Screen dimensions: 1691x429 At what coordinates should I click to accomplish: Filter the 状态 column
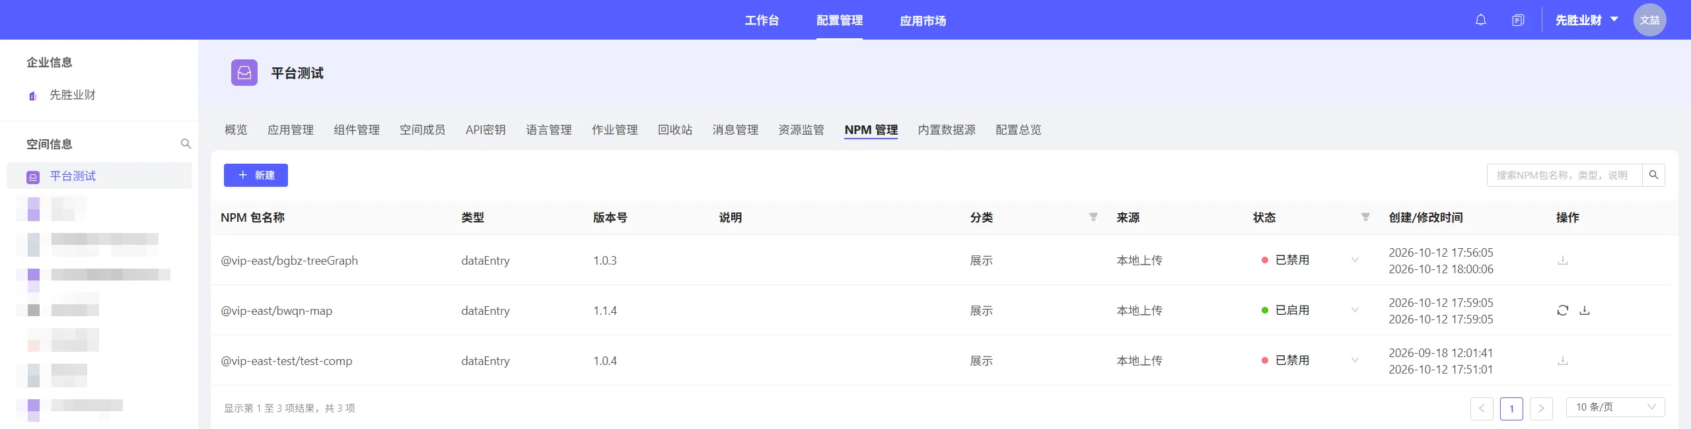click(x=1365, y=217)
